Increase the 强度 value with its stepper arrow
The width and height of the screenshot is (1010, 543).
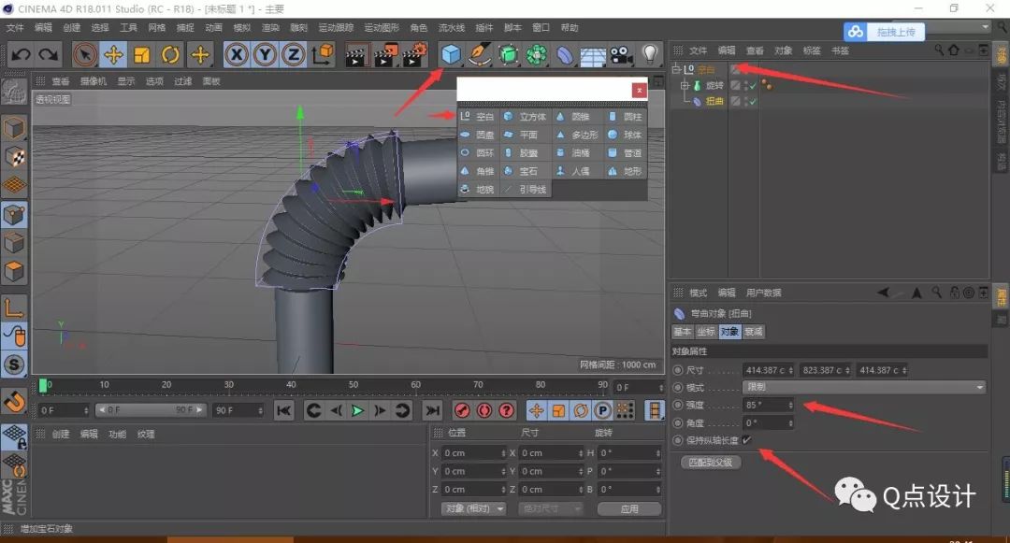(x=791, y=401)
